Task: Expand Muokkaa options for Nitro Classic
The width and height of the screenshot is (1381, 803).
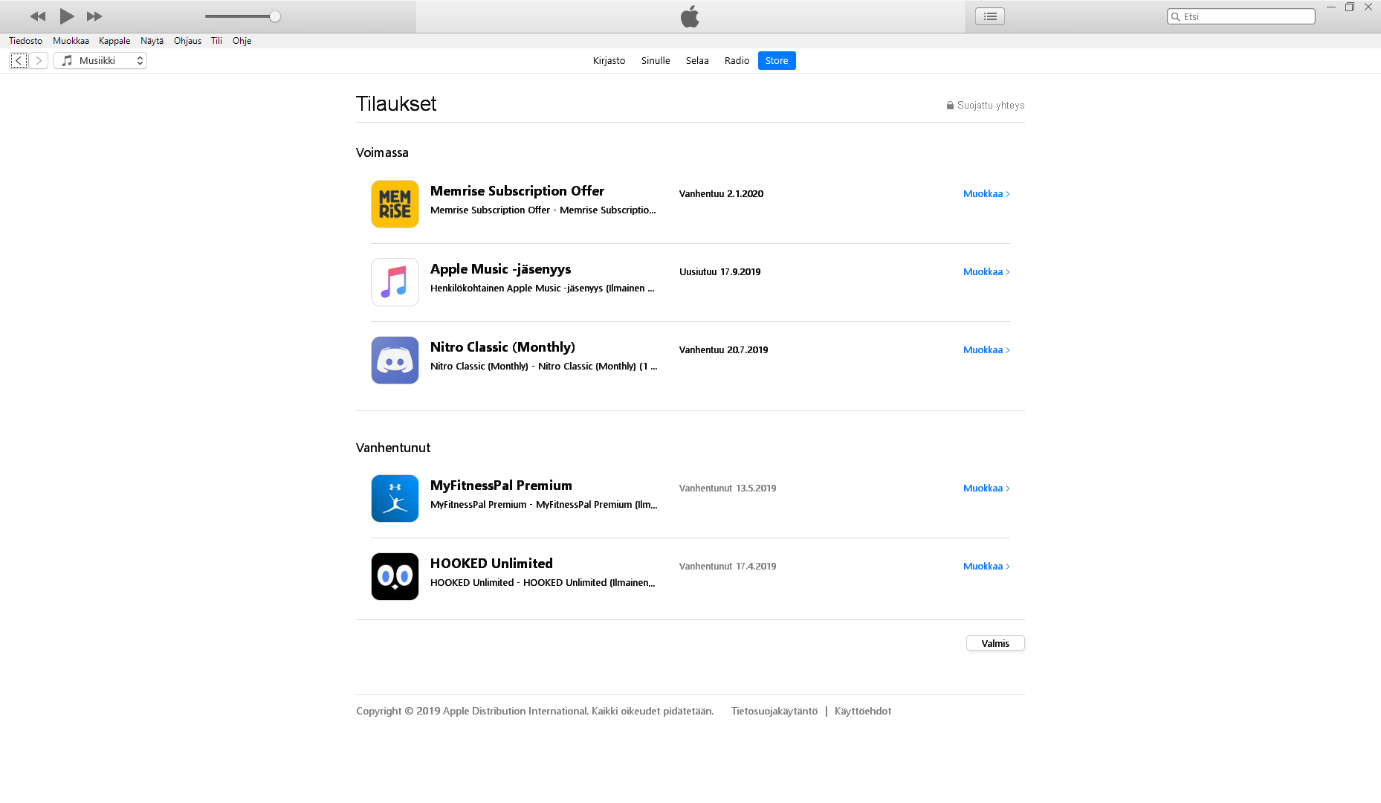Action: [986, 349]
